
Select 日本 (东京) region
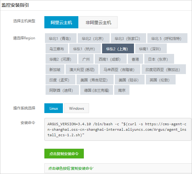(159, 59)
